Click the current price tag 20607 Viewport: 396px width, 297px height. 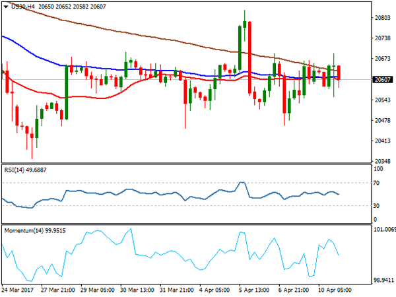click(383, 80)
